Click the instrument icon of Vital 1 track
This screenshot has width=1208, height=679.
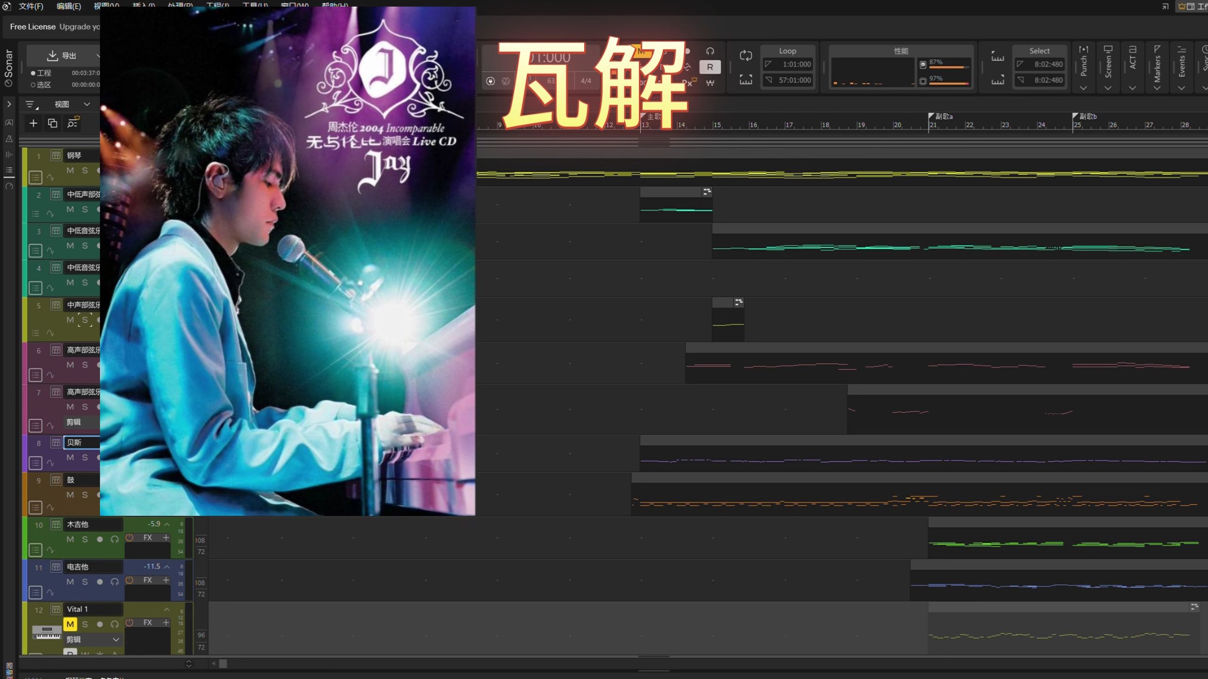tap(56, 609)
